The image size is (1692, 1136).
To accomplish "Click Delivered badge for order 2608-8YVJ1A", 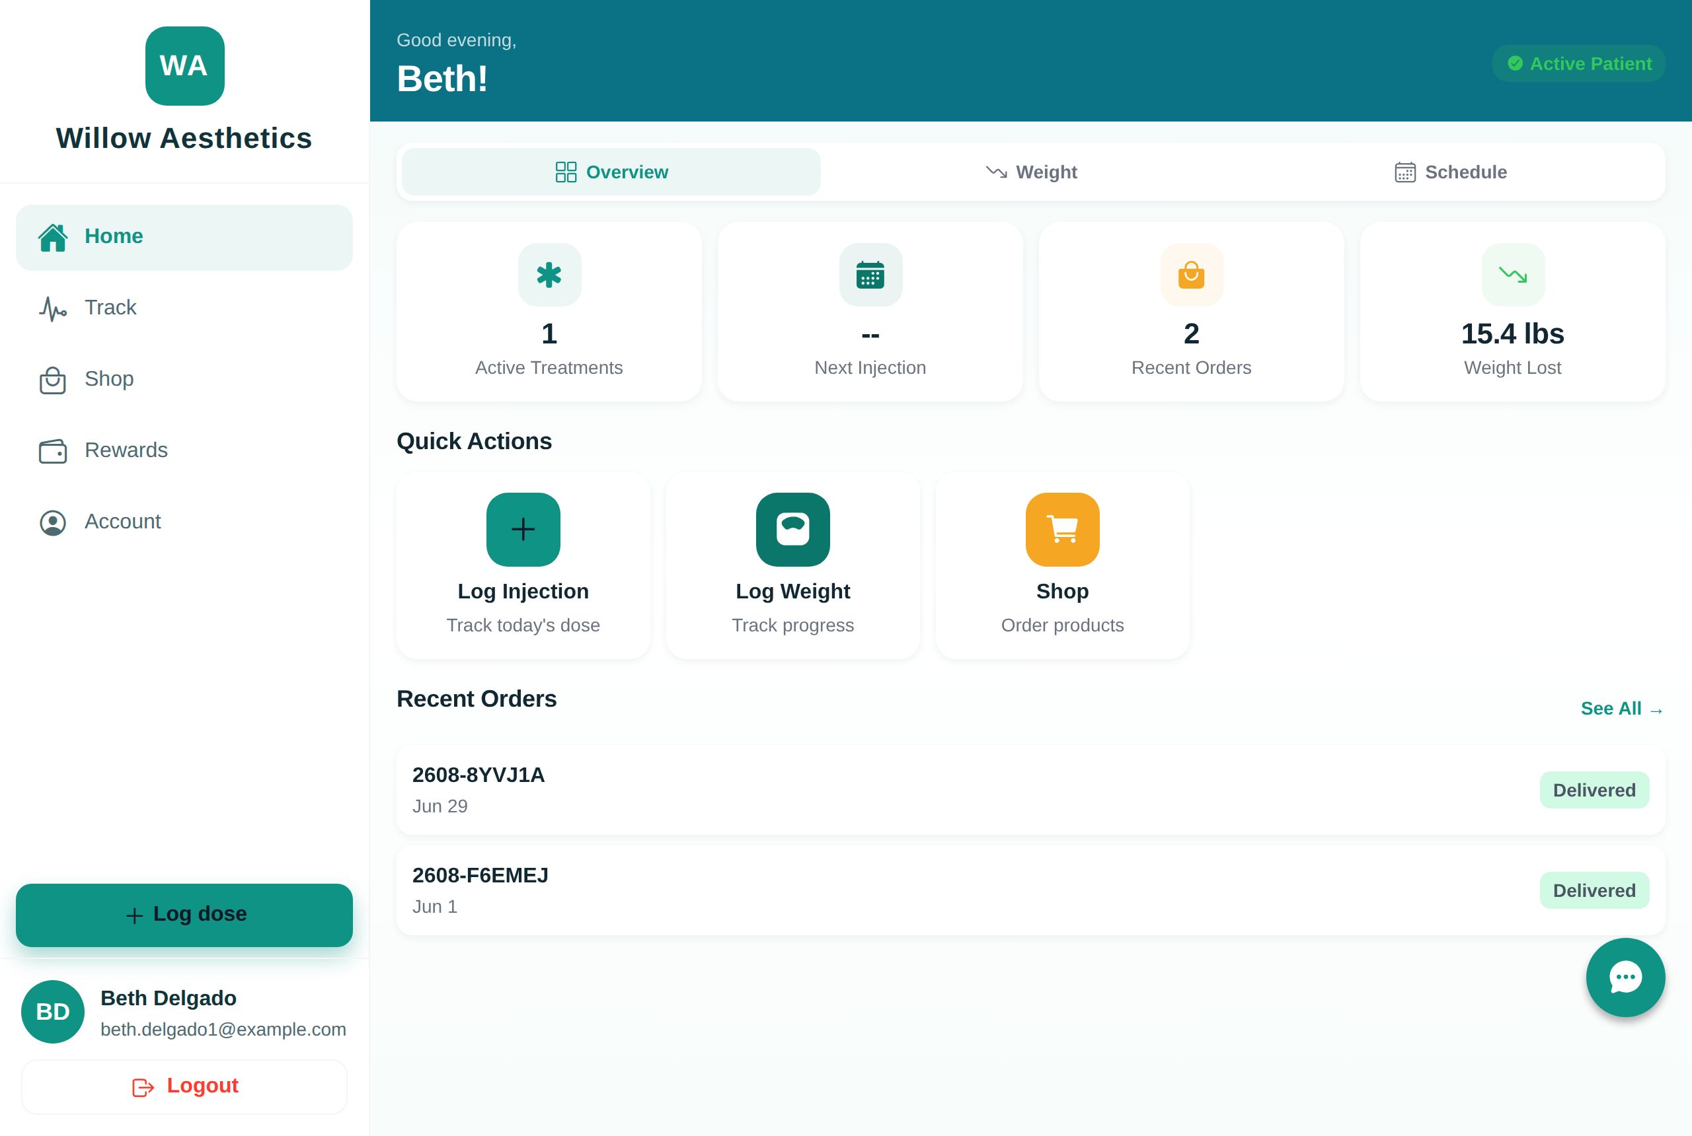I will coord(1594,791).
